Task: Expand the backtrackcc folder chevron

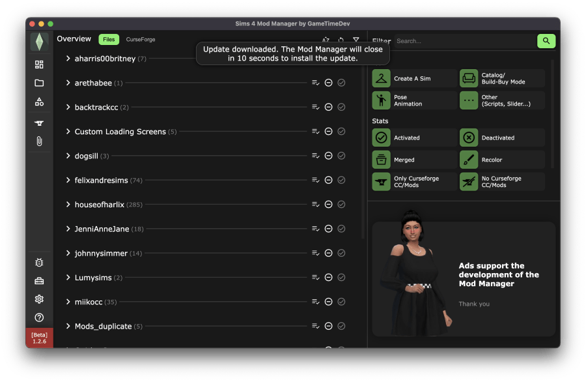Action: tap(68, 107)
